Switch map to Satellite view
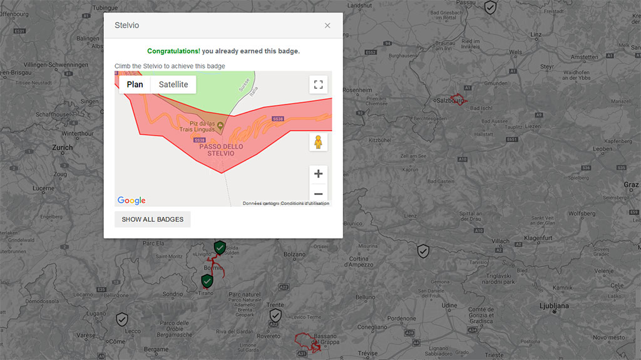Viewport: 641px width, 360px height. click(173, 84)
